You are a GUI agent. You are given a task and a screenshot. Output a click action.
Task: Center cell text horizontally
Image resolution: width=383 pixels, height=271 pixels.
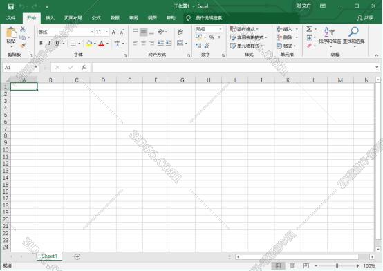click(144, 44)
